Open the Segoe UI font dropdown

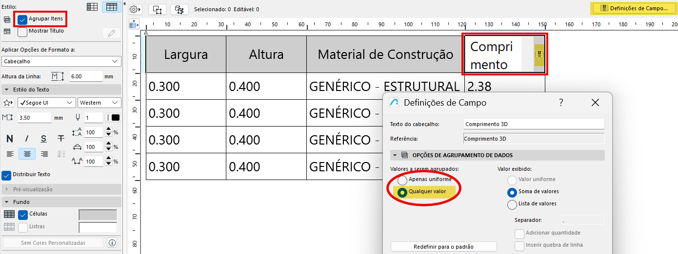(46, 103)
